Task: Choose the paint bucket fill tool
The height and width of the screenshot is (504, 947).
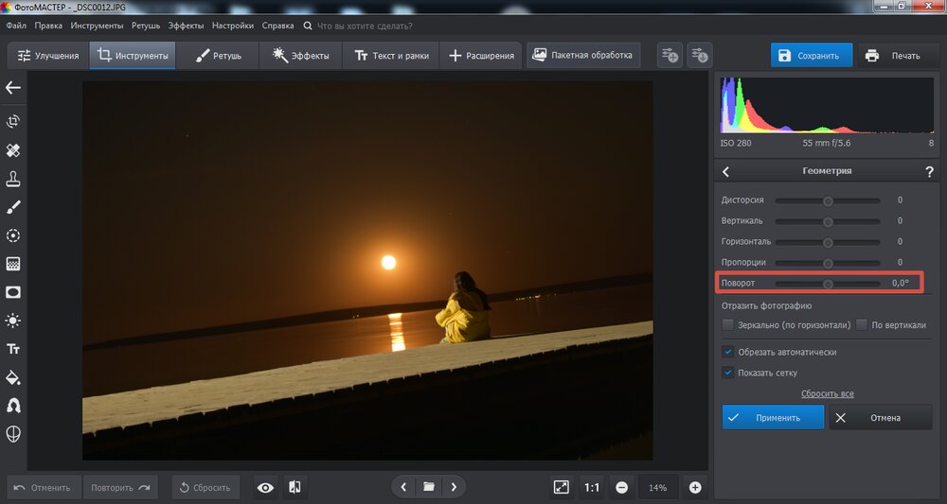Action: click(x=13, y=377)
